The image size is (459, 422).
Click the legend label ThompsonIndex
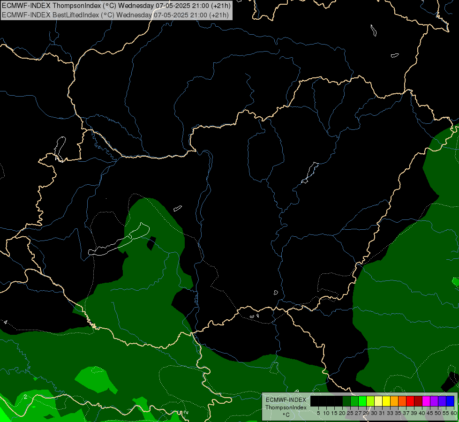[x=286, y=407]
